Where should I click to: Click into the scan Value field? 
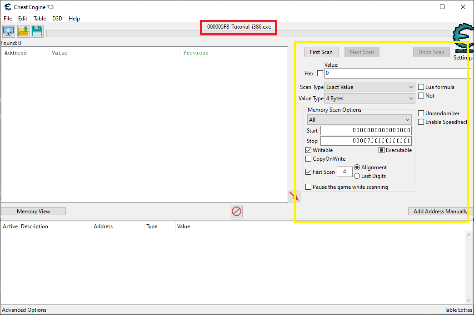pos(398,73)
